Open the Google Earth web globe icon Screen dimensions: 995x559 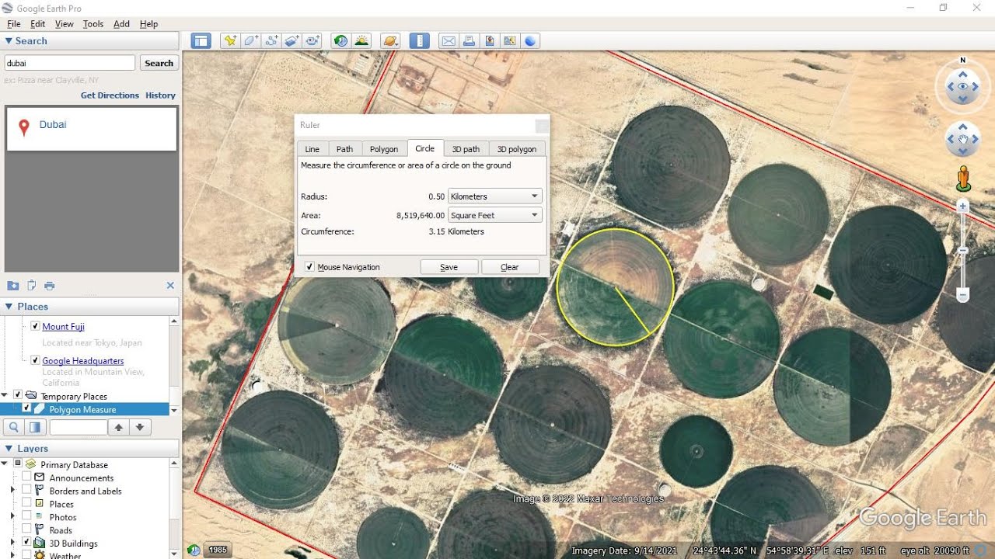pos(531,41)
